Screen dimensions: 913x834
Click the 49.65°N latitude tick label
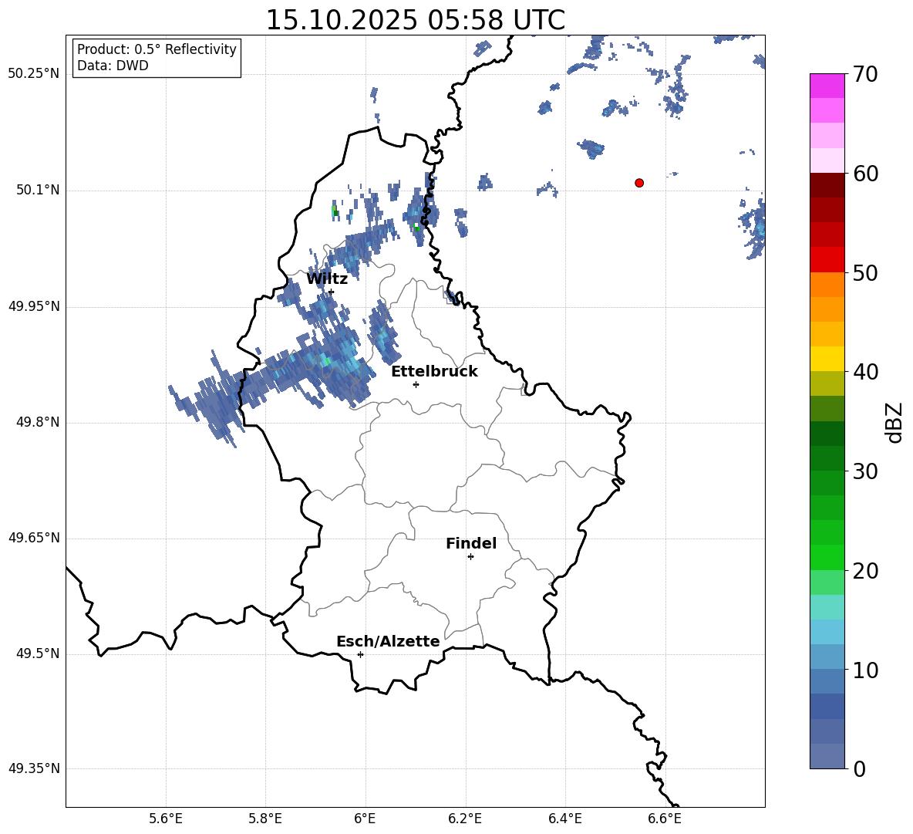click(x=34, y=538)
